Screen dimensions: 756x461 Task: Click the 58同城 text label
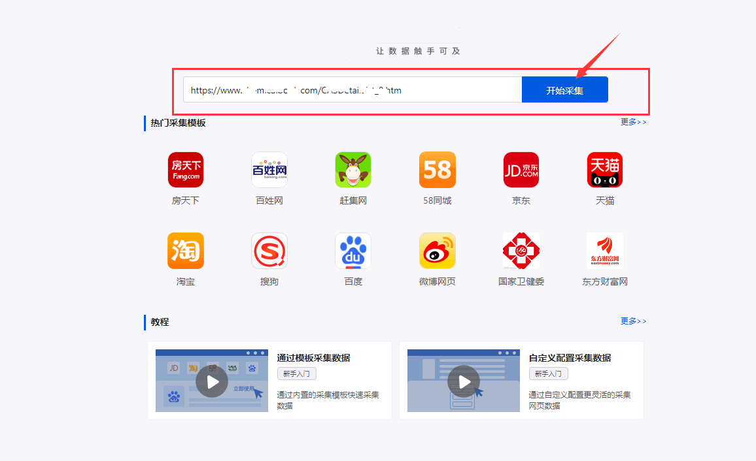pos(438,200)
